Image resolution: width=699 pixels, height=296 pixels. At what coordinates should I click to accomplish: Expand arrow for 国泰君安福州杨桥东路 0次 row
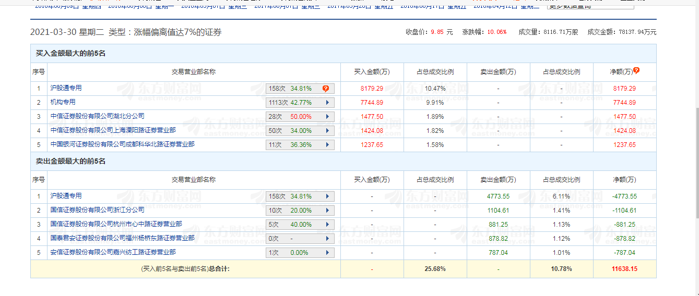327,239
